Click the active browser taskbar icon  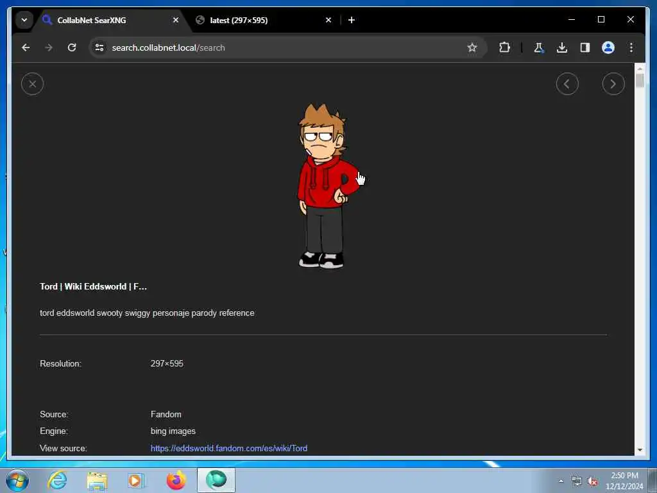216,480
